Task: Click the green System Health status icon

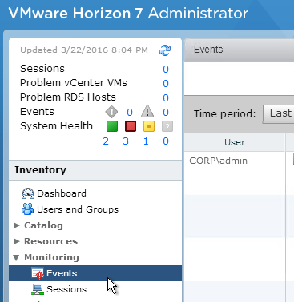Action: click(x=112, y=126)
